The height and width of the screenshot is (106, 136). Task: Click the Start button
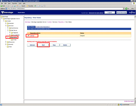tap(43, 45)
